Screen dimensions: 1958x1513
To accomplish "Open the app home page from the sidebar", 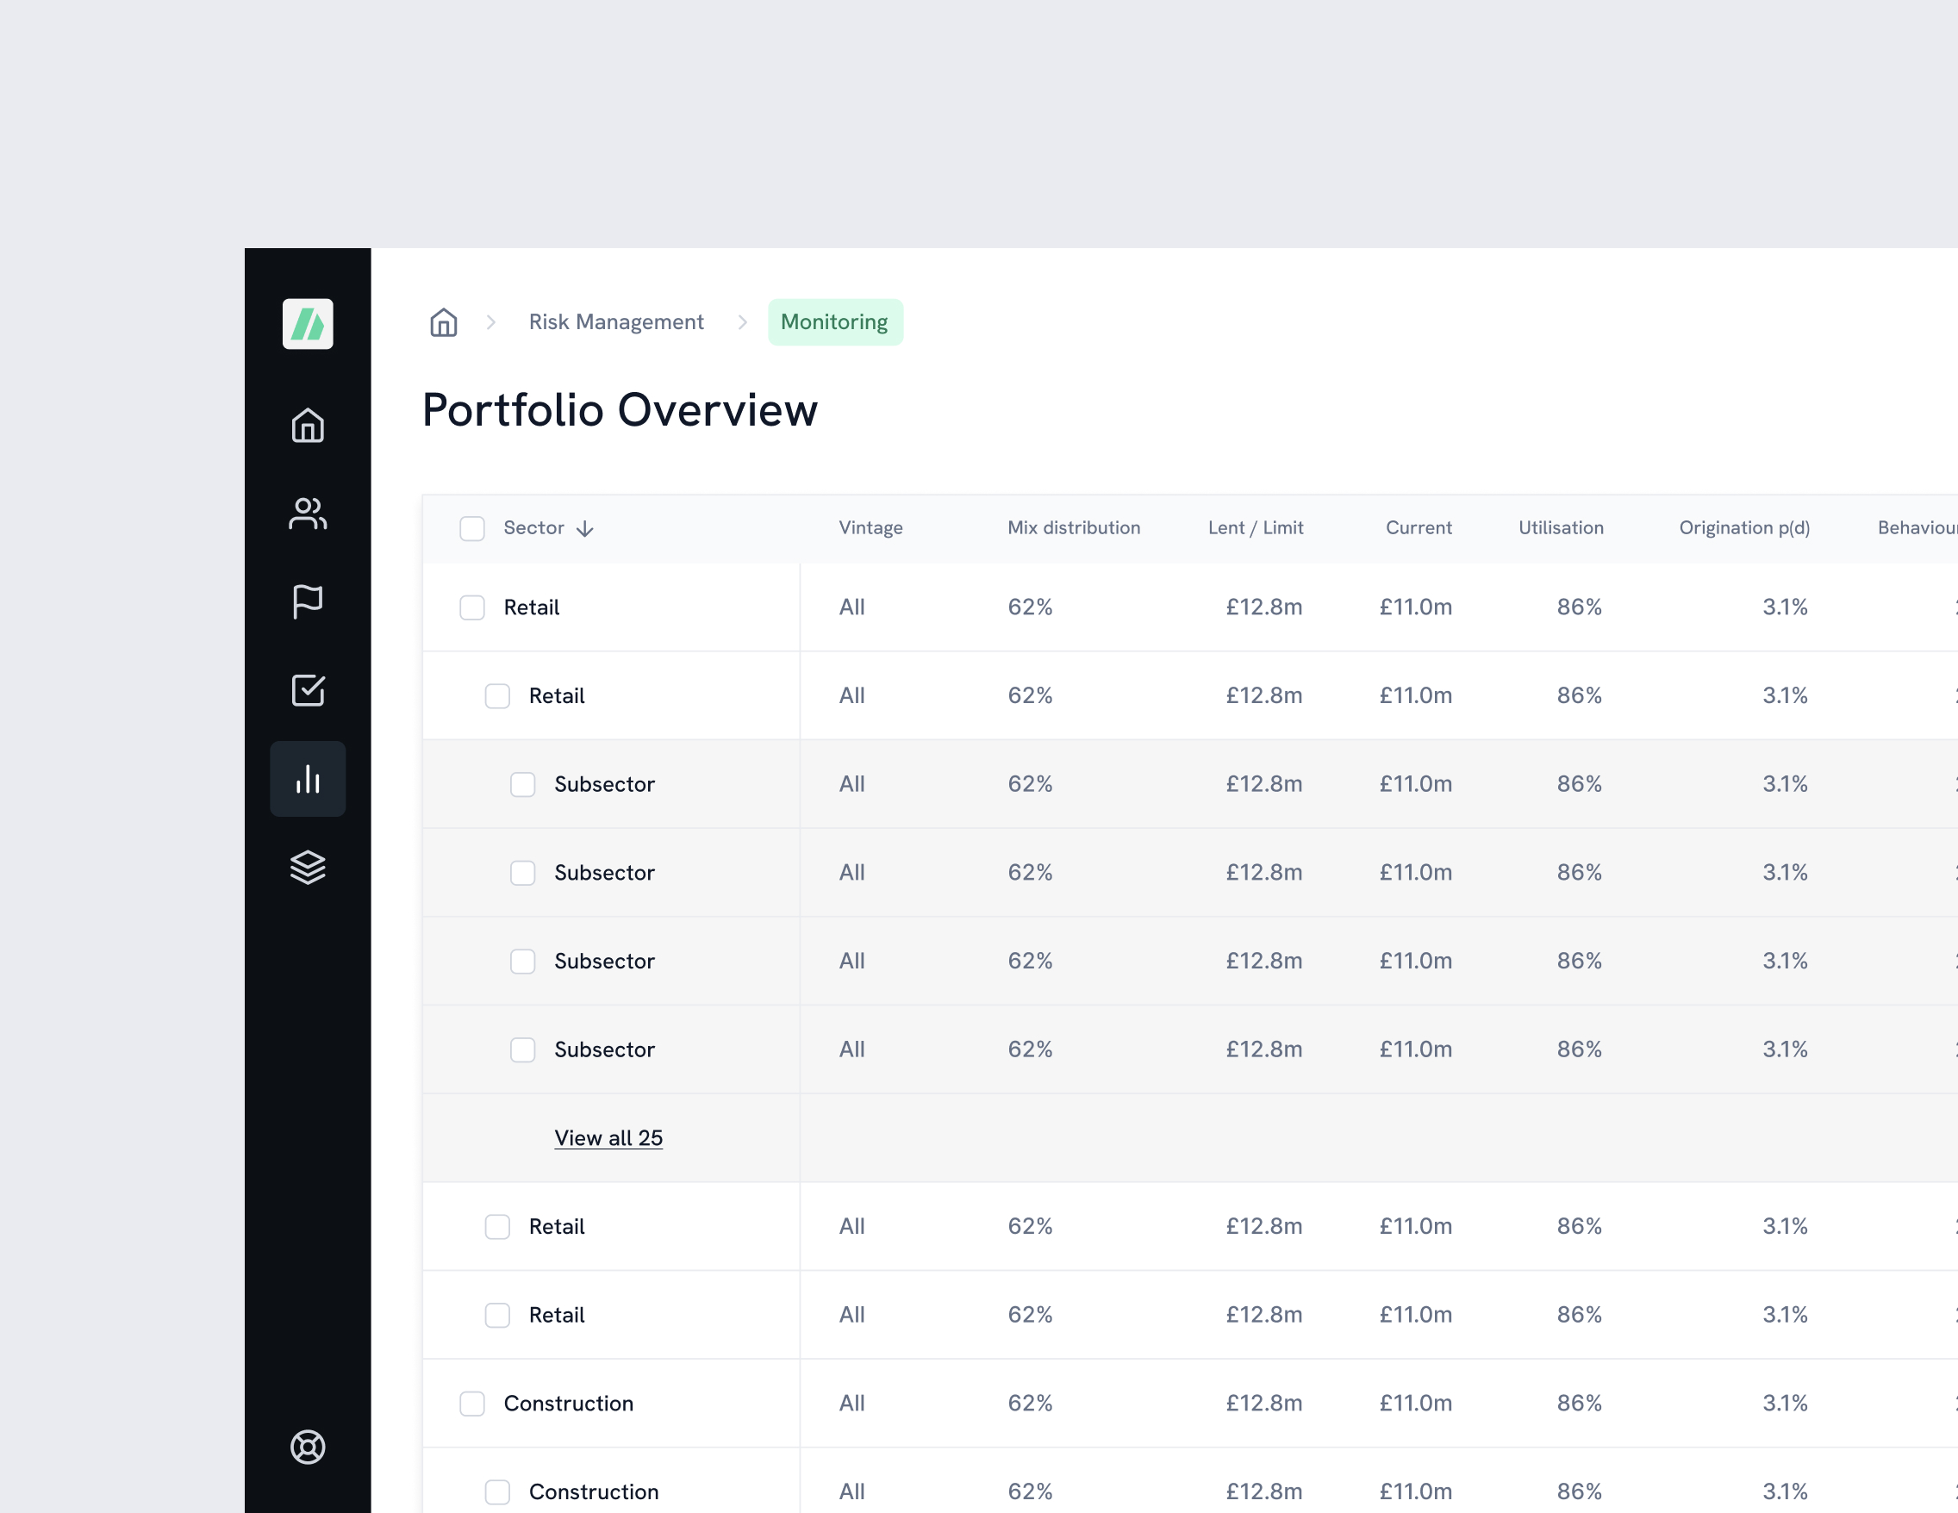I will [308, 426].
